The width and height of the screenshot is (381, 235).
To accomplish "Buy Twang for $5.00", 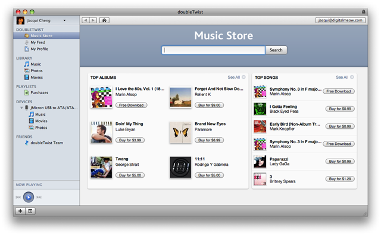I will [130, 175].
